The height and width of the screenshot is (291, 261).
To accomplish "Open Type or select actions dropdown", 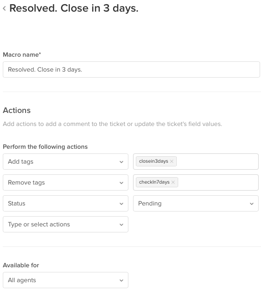I will 66,225.
